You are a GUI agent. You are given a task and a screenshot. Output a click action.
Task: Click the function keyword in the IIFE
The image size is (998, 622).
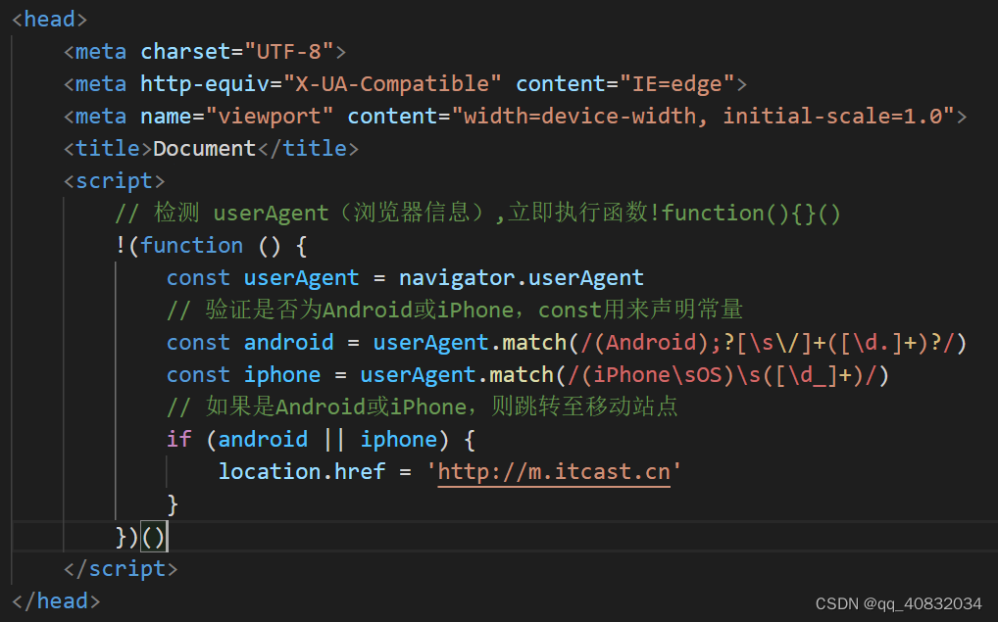tap(191, 245)
